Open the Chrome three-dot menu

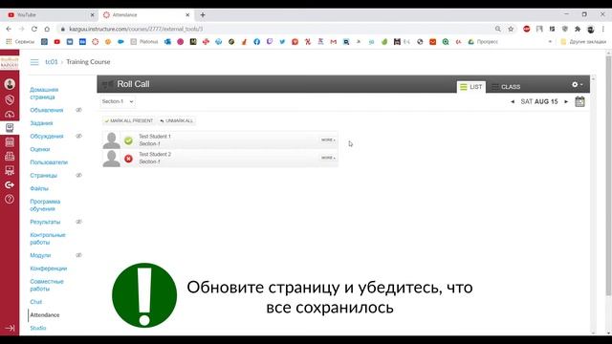(603, 29)
